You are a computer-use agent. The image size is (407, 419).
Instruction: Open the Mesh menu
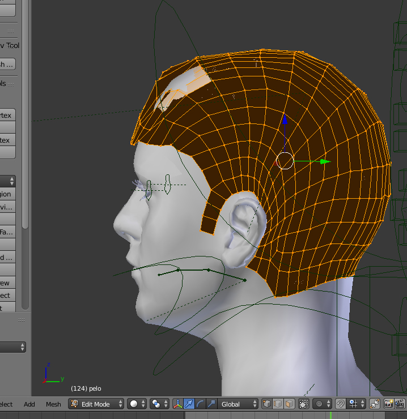53,404
